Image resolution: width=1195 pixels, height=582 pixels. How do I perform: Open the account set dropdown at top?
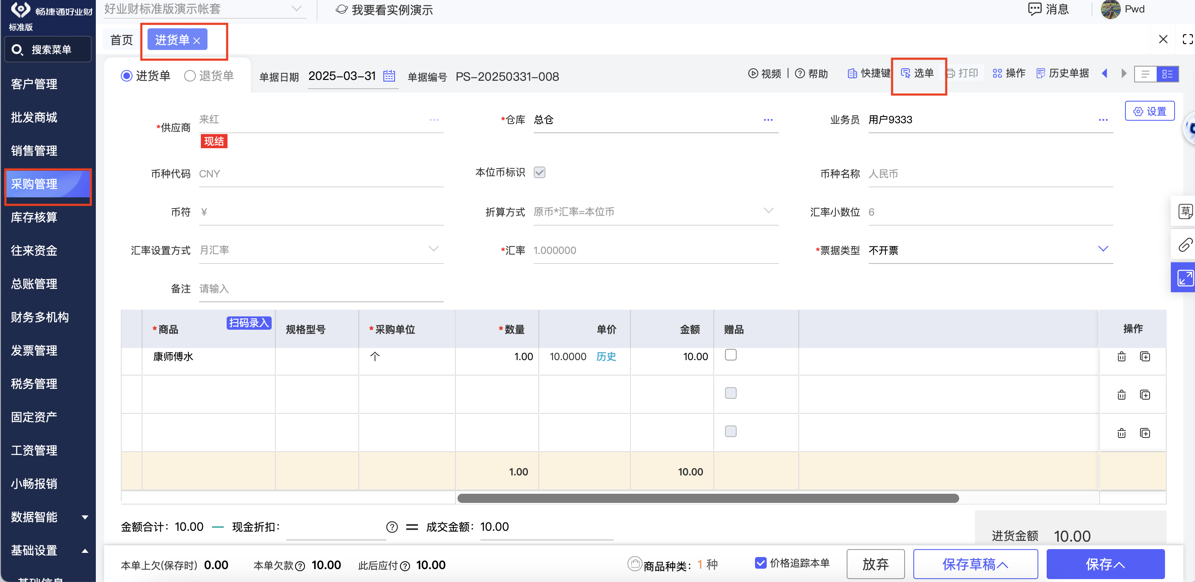pyautogui.click(x=296, y=9)
